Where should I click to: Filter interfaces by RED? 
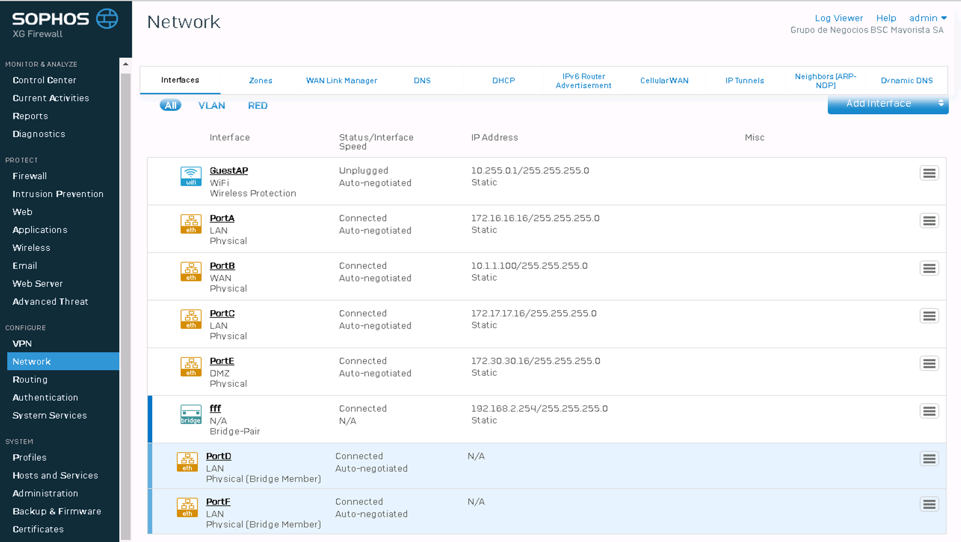258,106
